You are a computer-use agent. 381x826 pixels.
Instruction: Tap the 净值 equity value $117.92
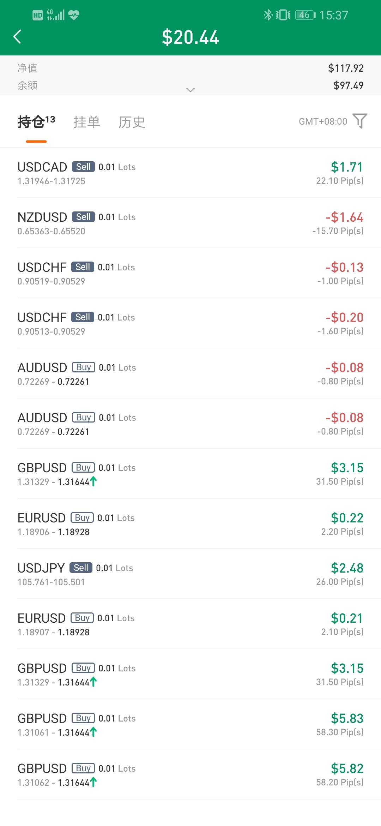coord(346,68)
